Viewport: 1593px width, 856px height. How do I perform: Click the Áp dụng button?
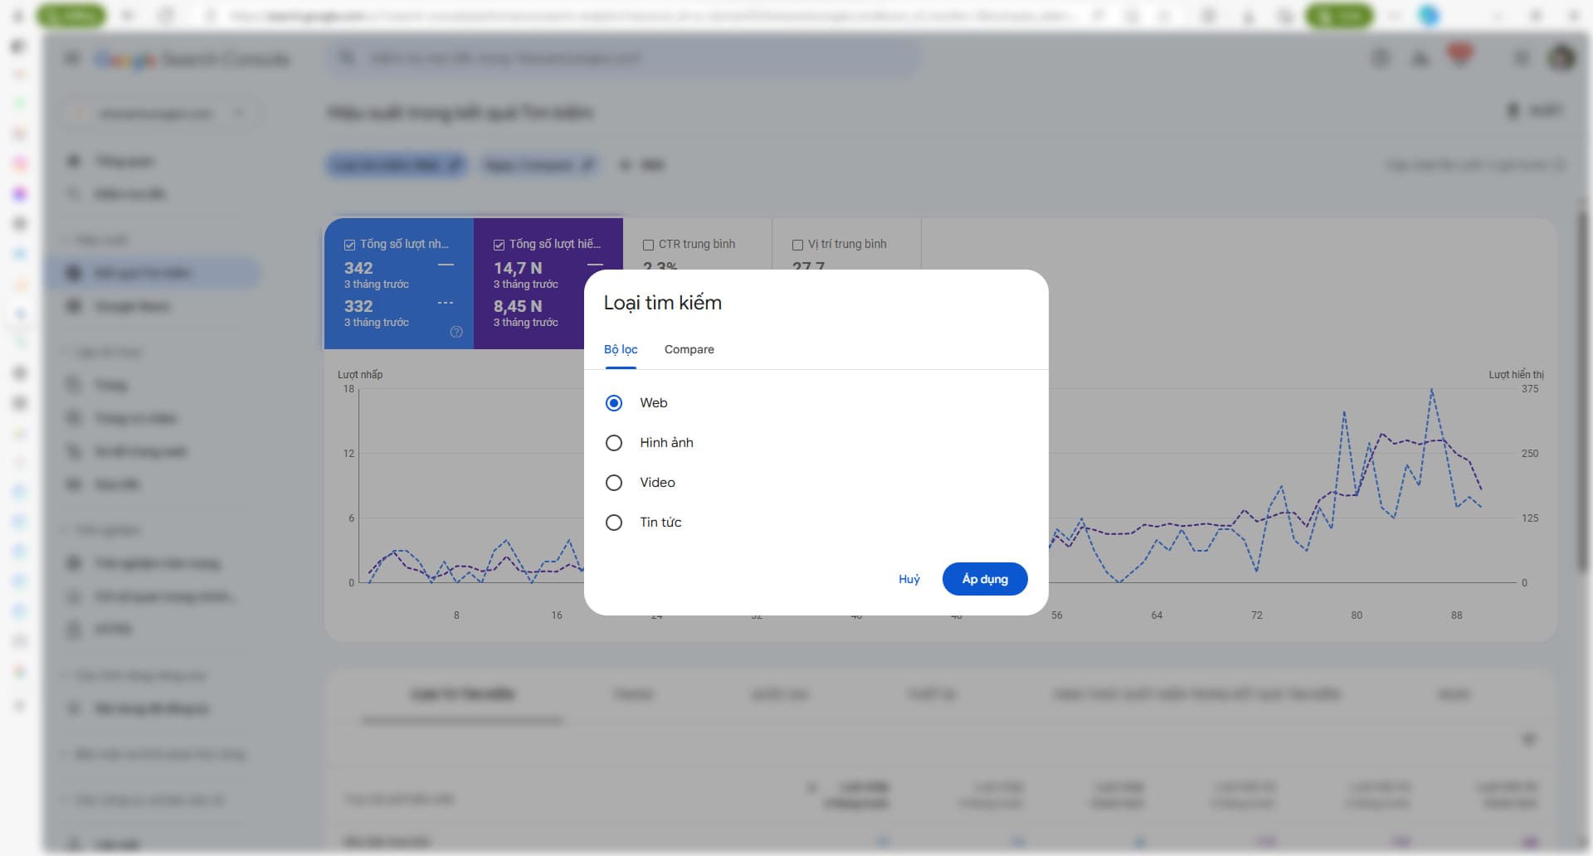(985, 579)
